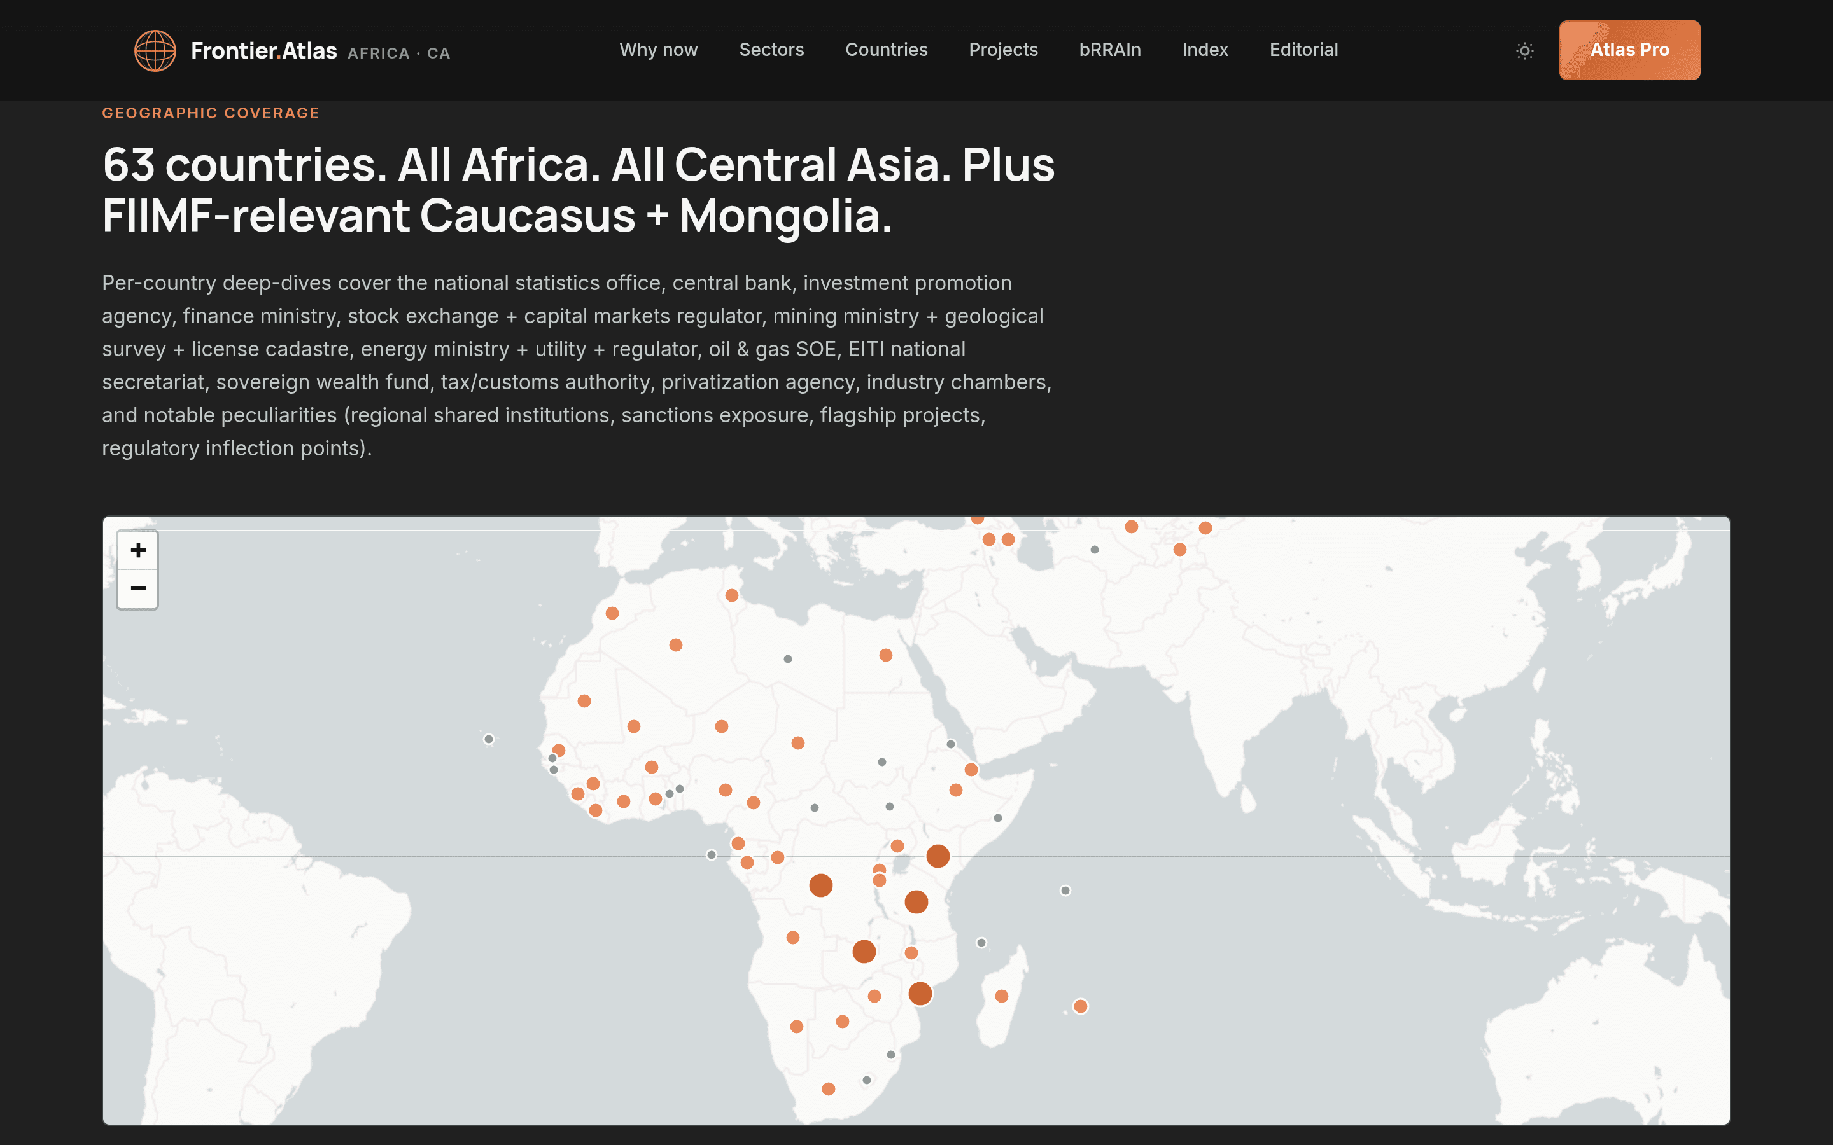Select the Niger map marker

722,726
